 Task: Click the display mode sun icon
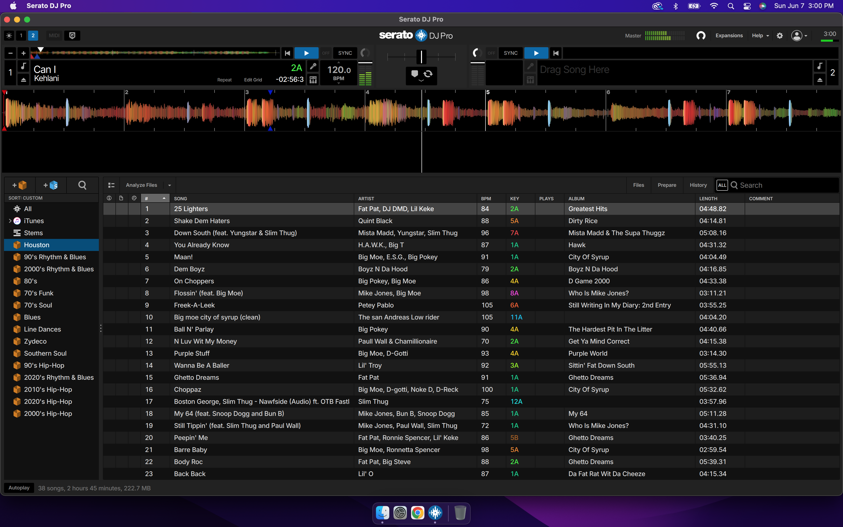point(9,36)
